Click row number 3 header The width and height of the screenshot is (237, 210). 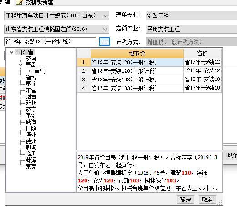84,80
